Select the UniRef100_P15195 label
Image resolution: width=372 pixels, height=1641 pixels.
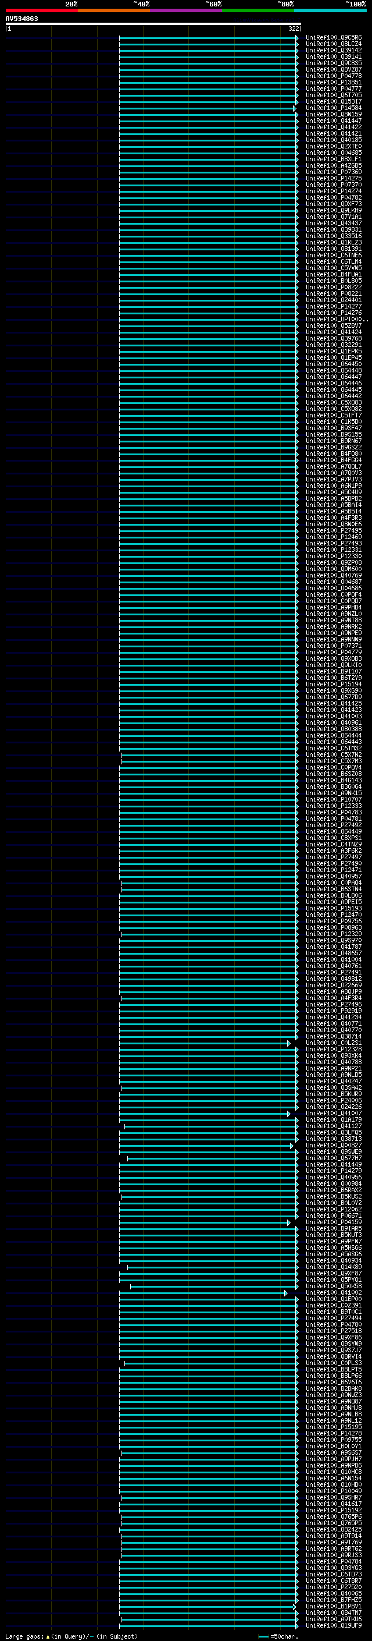(x=334, y=1427)
